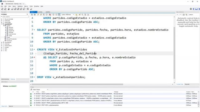The width and height of the screenshot is (200, 112).
Task: Search table data icon in main toolbar
Action: click(x=28, y=9)
